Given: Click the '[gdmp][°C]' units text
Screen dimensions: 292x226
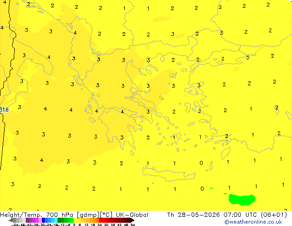Looking at the screenshot, I should coord(94,215).
